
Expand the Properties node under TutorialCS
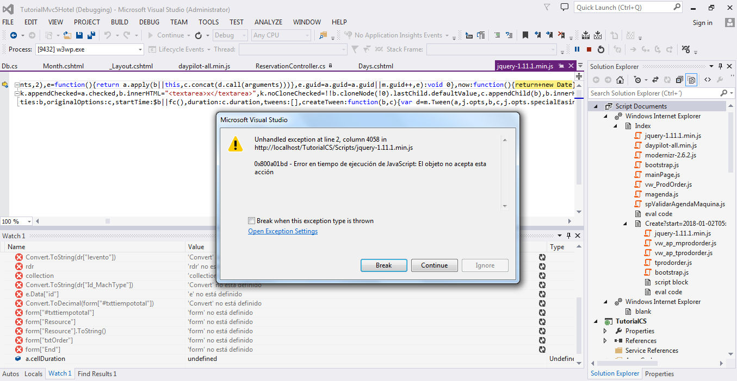pyautogui.click(x=605, y=331)
